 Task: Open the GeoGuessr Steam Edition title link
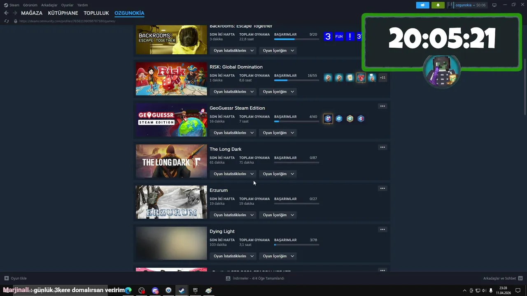(237, 108)
